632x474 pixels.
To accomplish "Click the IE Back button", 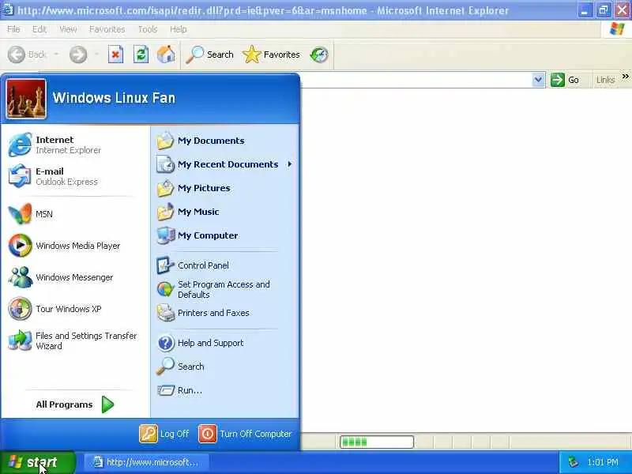I will tap(27, 55).
